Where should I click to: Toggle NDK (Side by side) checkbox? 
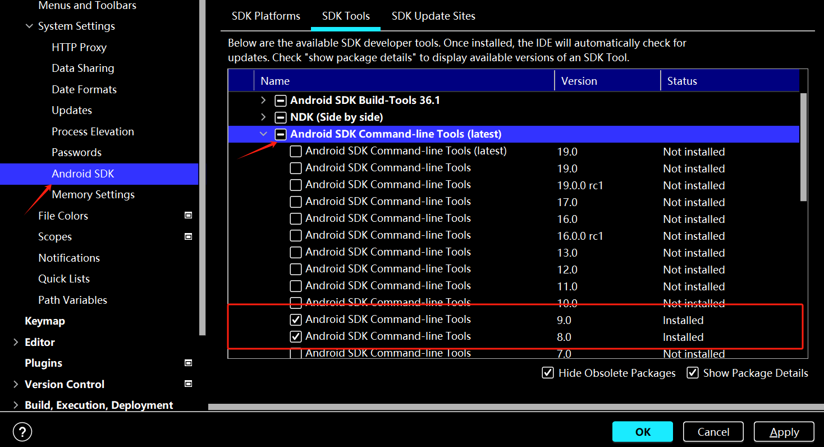(280, 117)
